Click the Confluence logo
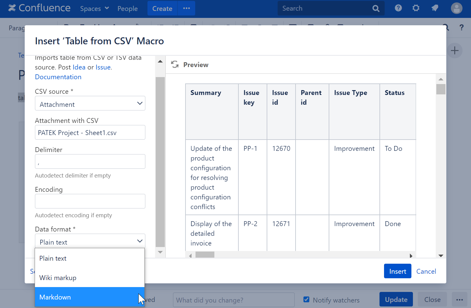 pyautogui.click(x=39, y=8)
